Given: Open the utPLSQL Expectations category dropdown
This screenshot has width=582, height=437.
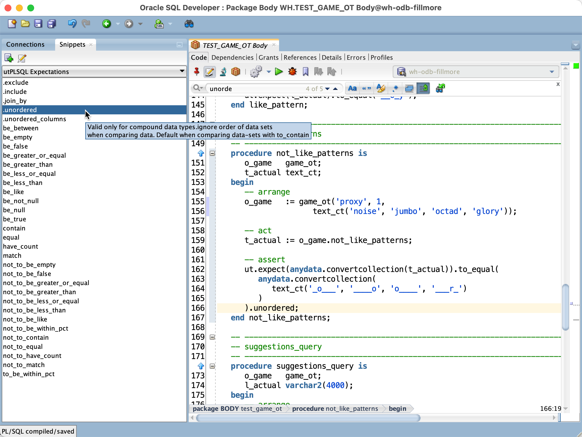Looking at the screenshot, I should point(182,71).
